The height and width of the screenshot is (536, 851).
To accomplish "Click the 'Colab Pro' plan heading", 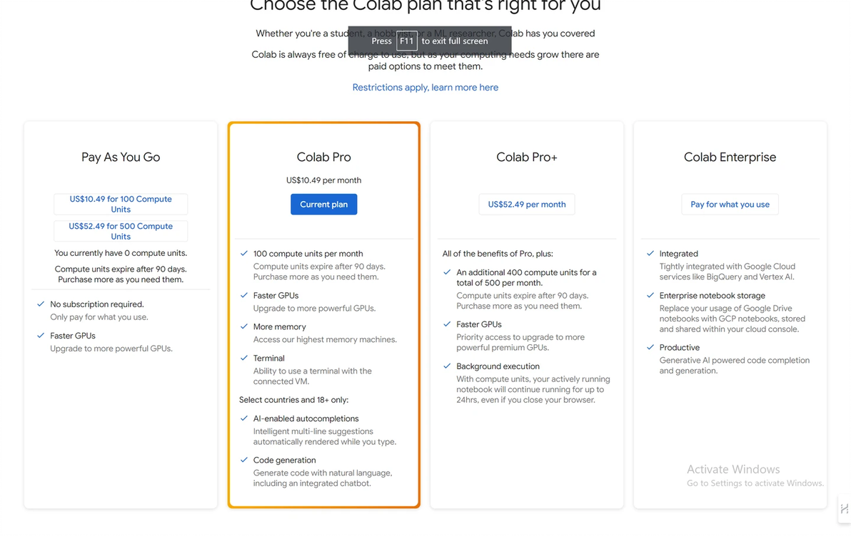I will [x=323, y=157].
